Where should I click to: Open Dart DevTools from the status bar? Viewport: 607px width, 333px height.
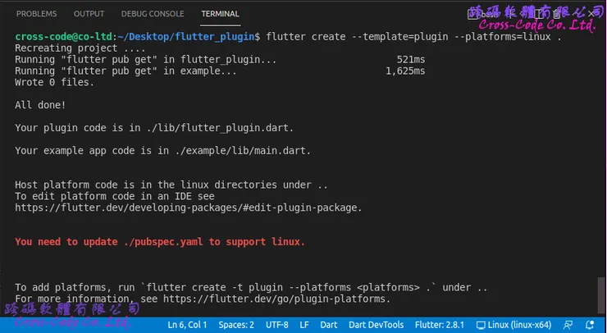click(x=377, y=325)
